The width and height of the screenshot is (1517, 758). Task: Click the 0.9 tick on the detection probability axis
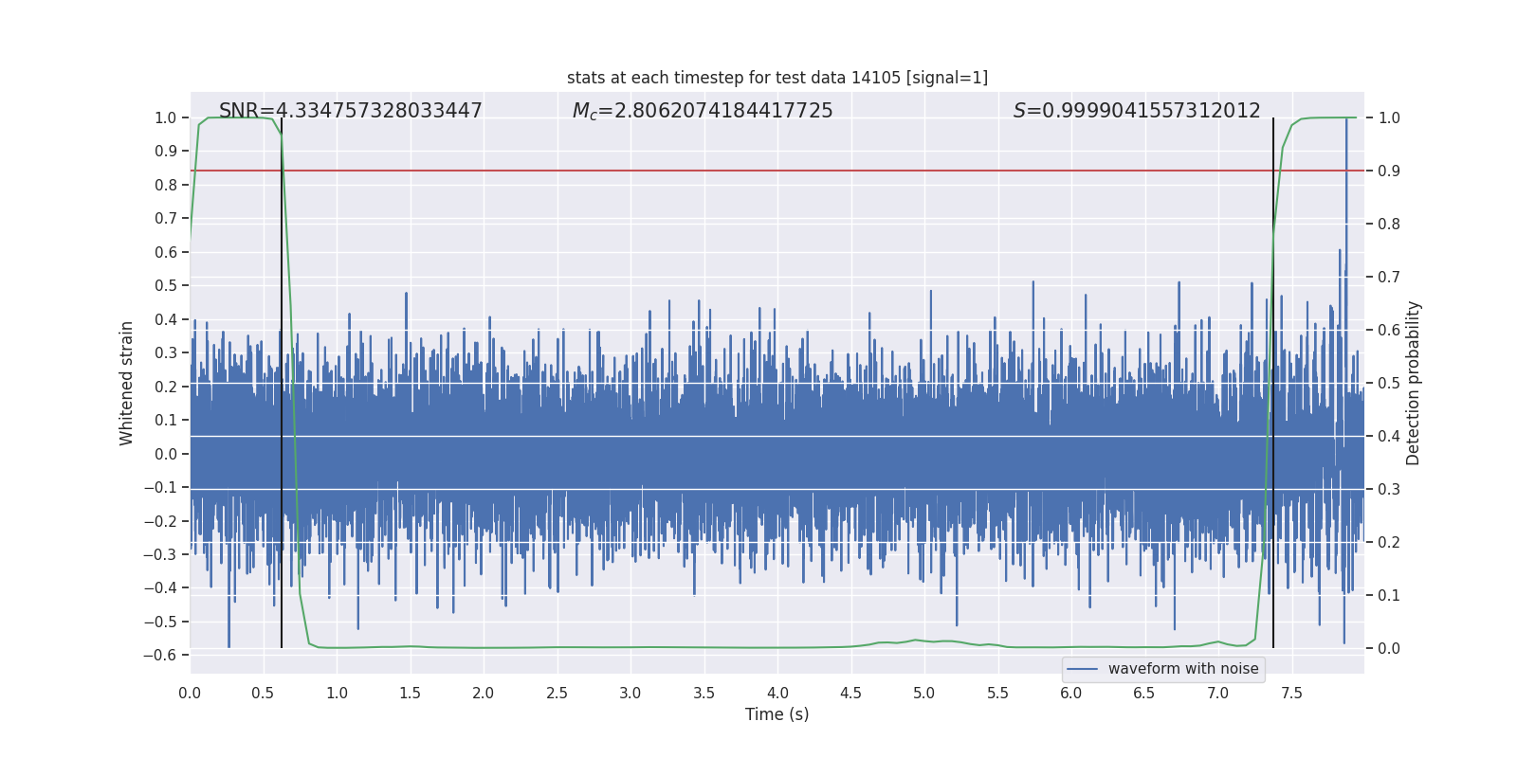point(1388,171)
